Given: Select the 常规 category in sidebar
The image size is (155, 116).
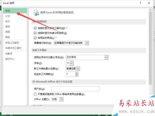Looking at the screenshot, I should pos(15,11).
